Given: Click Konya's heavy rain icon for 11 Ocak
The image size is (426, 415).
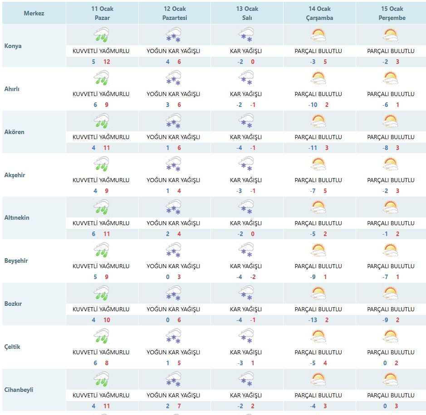Looking at the screenshot, I should (x=101, y=35).
